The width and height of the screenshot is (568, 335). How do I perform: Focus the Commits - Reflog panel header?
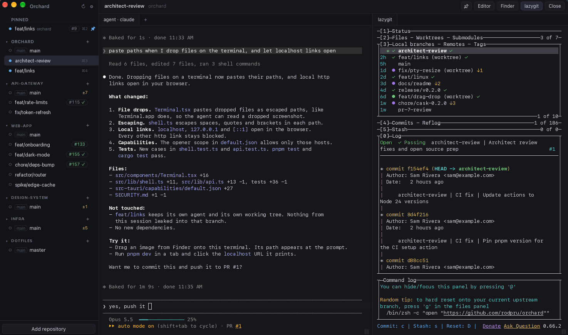[x=416, y=123]
